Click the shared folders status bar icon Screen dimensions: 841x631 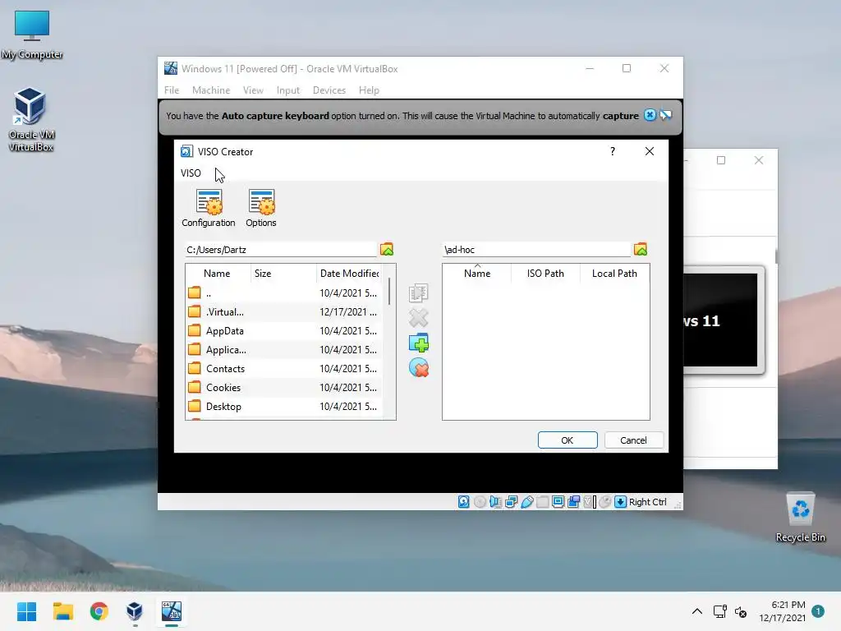(542, 502)
